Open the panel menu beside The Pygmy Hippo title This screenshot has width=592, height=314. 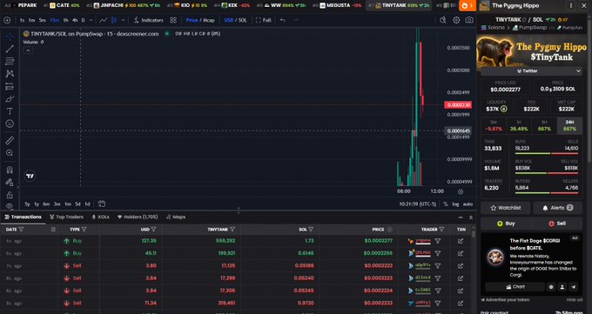[571, 6]
